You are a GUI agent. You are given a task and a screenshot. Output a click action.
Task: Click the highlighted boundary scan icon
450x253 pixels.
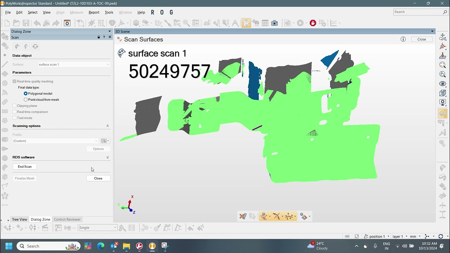pos(289,216)
